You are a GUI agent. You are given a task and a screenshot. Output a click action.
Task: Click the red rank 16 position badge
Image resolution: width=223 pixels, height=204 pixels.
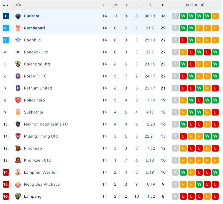(6, 196)
